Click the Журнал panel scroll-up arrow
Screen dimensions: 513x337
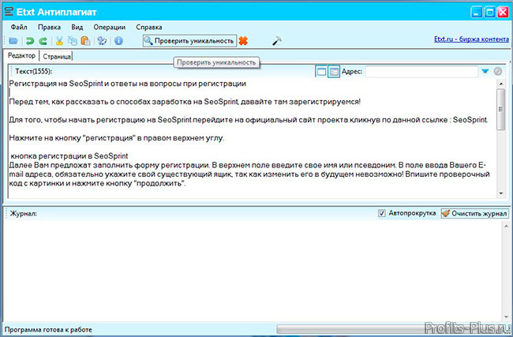[x=506, y=226]
